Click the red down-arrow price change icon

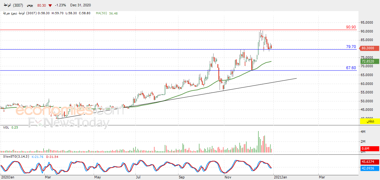click(50, 5)
